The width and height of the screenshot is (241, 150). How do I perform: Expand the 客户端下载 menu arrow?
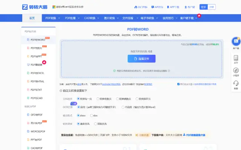196,18
